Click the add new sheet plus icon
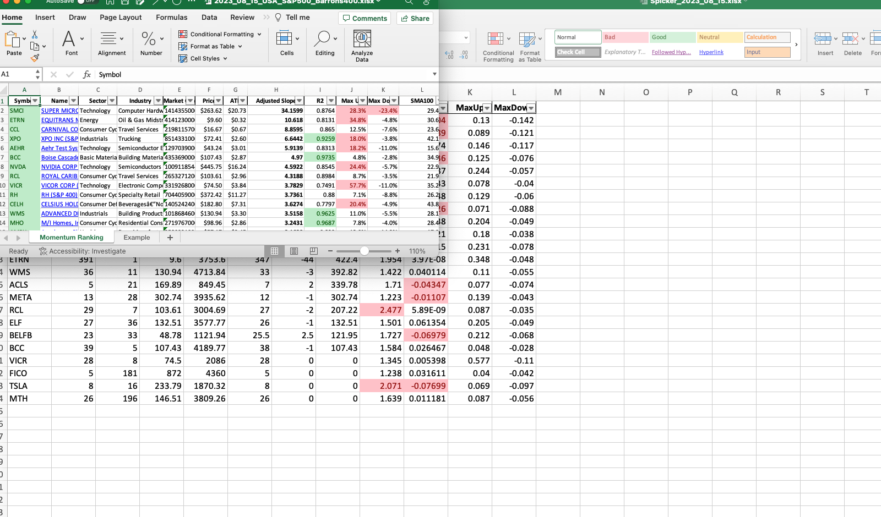The image size is (881, 517). (x=170, y=238)
